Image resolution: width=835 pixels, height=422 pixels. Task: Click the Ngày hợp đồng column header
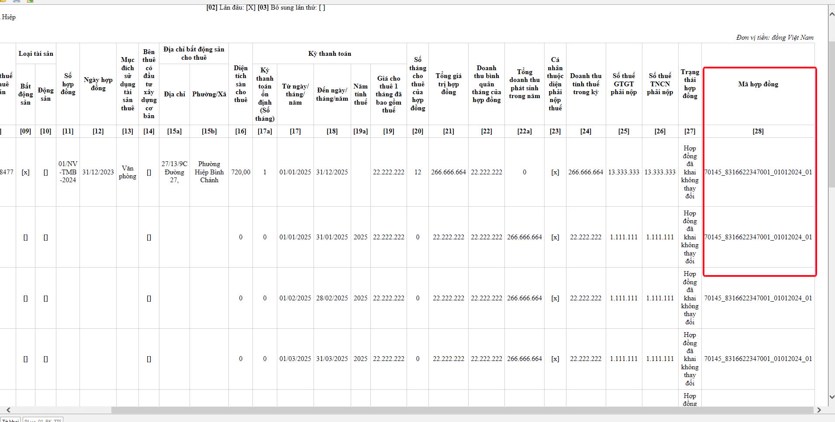[98, 84]
